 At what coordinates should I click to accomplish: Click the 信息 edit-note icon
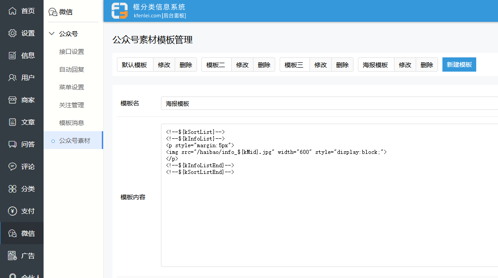click(x=12, y=55)
